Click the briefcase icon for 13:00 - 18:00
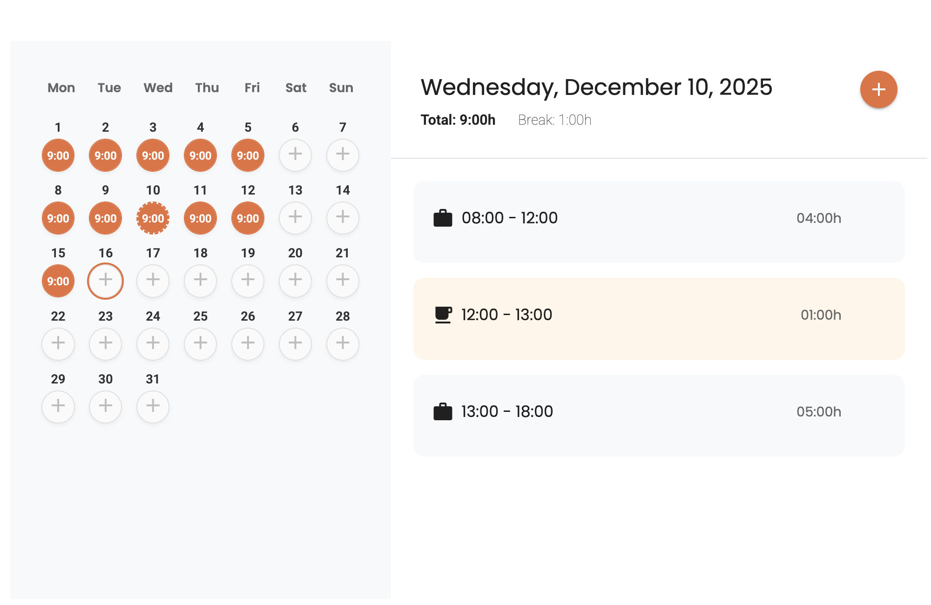 point(443,411)
